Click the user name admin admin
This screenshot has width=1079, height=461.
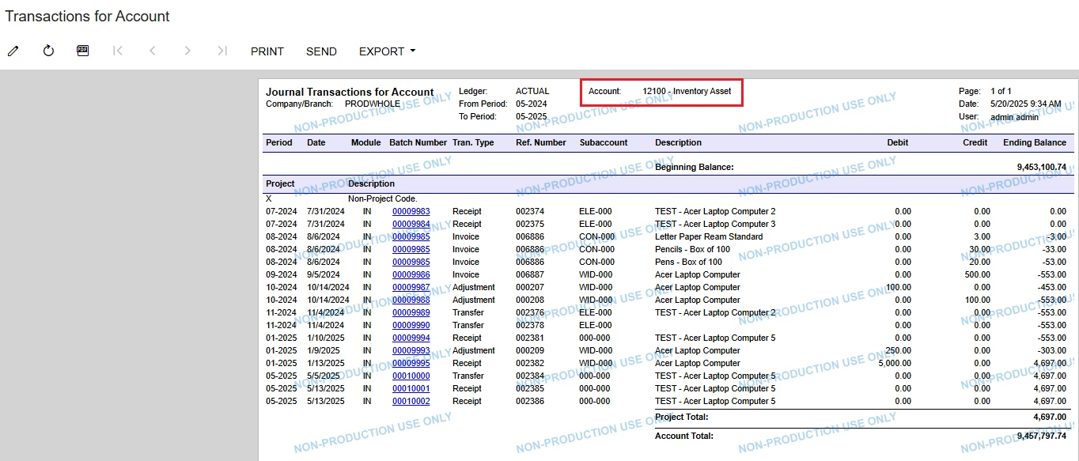pyautogui.click(x=1014, y=117)
